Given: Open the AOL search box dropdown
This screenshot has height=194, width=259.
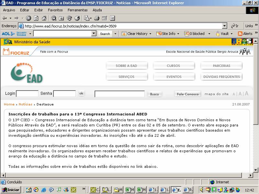Looking at the screenshot, I should pos(94,34).
